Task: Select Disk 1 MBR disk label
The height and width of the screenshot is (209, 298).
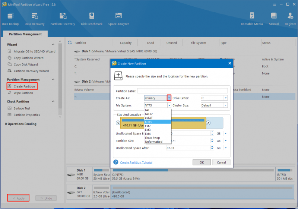Action: [x=79, y=174]
